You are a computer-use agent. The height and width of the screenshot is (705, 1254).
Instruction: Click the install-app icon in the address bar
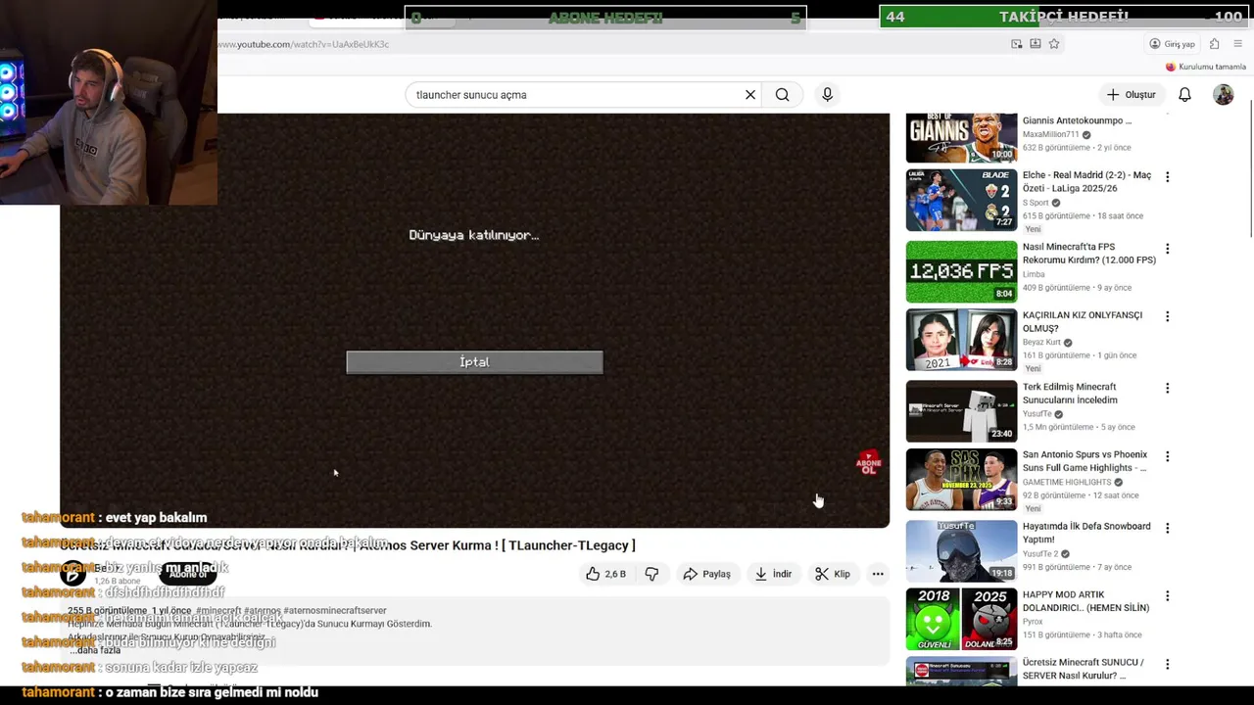(1036, 44)
